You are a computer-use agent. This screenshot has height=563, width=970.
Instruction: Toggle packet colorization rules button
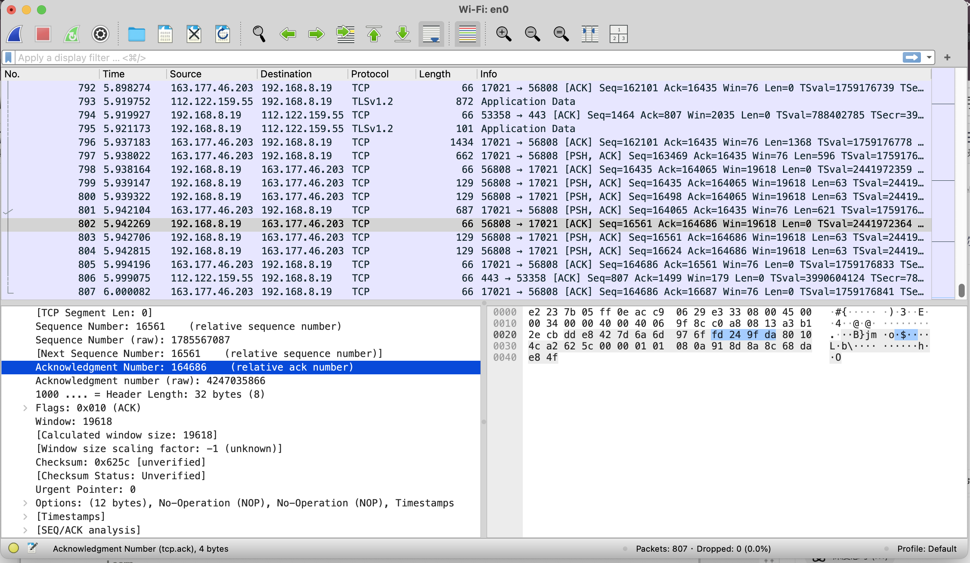pos(467,34)
